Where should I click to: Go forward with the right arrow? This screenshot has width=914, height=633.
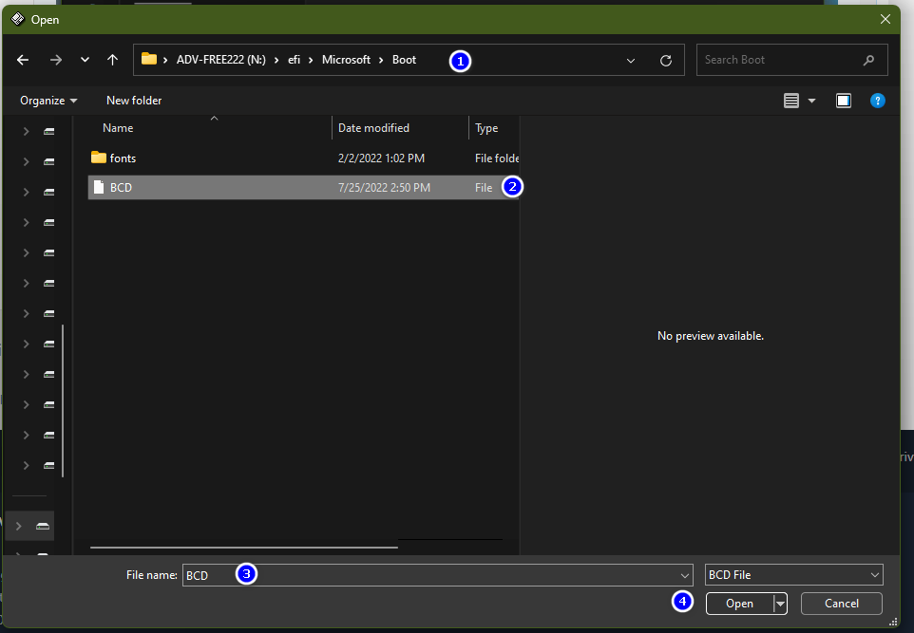pos(56,60)
